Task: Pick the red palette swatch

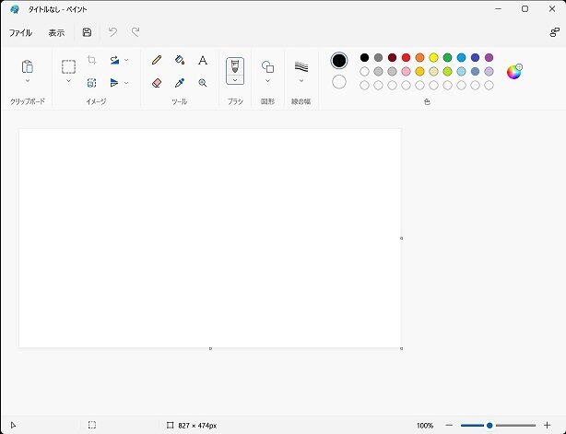Action: (x=407, y=57)
